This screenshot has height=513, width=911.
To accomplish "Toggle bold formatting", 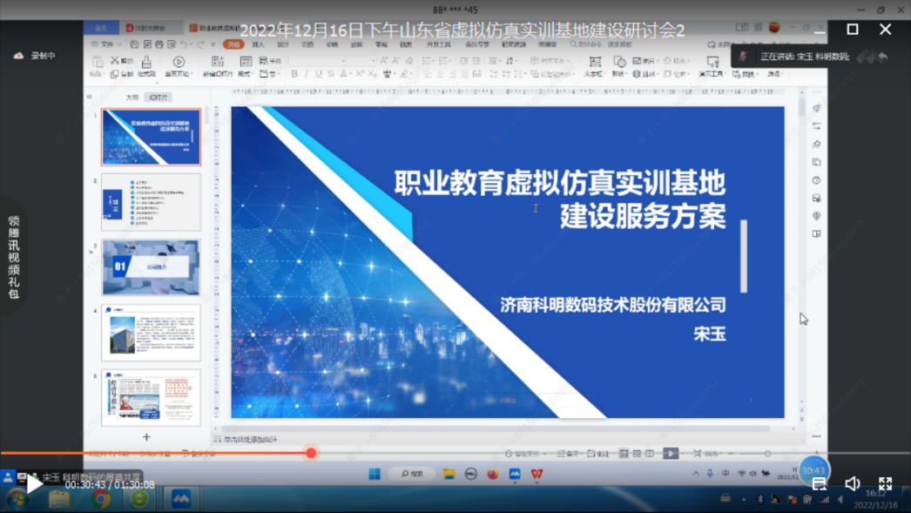I will pos(294,74).
